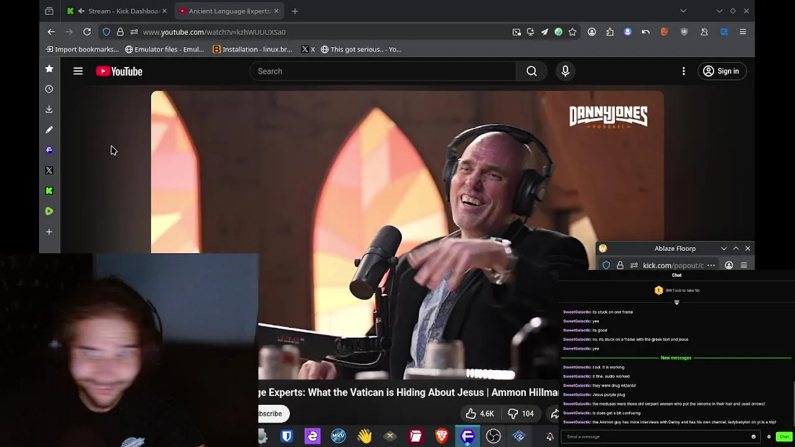Screen dimensions: 795x447
Task: Open the browser application hamburger menu
Action: (x=743, y=32)
